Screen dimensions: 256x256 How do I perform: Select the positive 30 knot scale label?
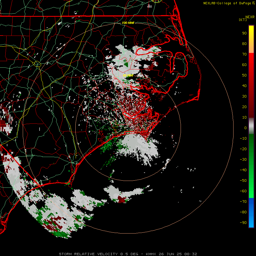(244, 96)
